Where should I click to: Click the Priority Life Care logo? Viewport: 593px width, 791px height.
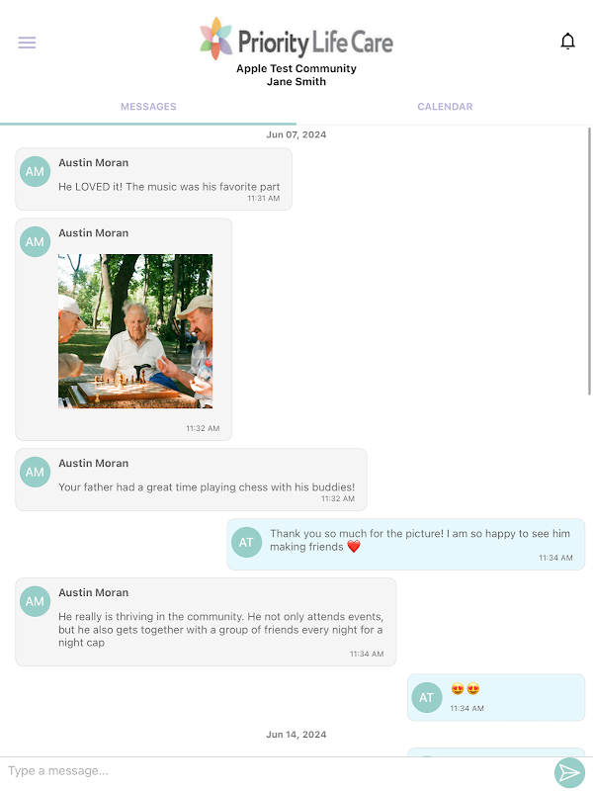[x=296, y=40]
